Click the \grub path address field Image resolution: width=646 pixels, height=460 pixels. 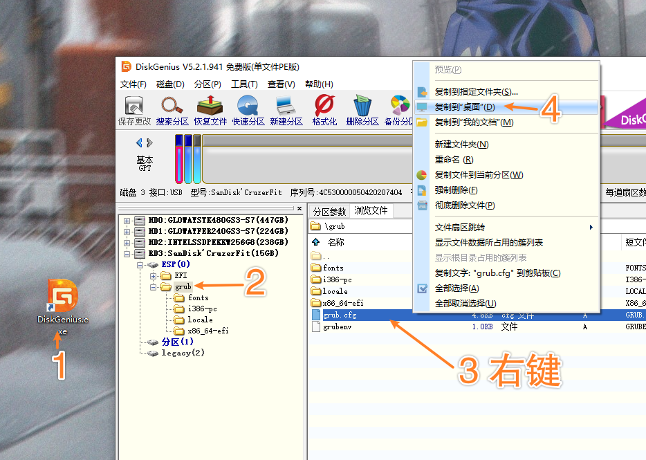pos(361,226)
